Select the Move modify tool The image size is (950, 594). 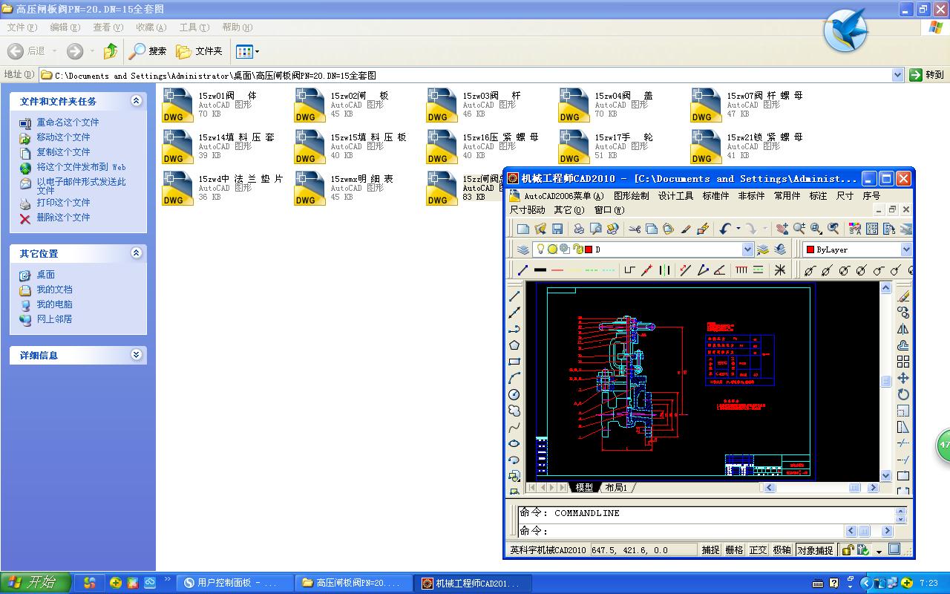click(x=903, y=378)
